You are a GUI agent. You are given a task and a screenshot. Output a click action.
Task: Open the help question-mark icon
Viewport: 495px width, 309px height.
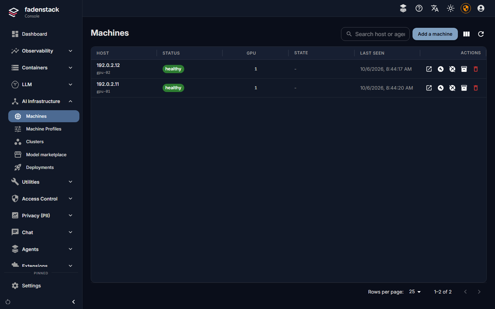point(419,8)
